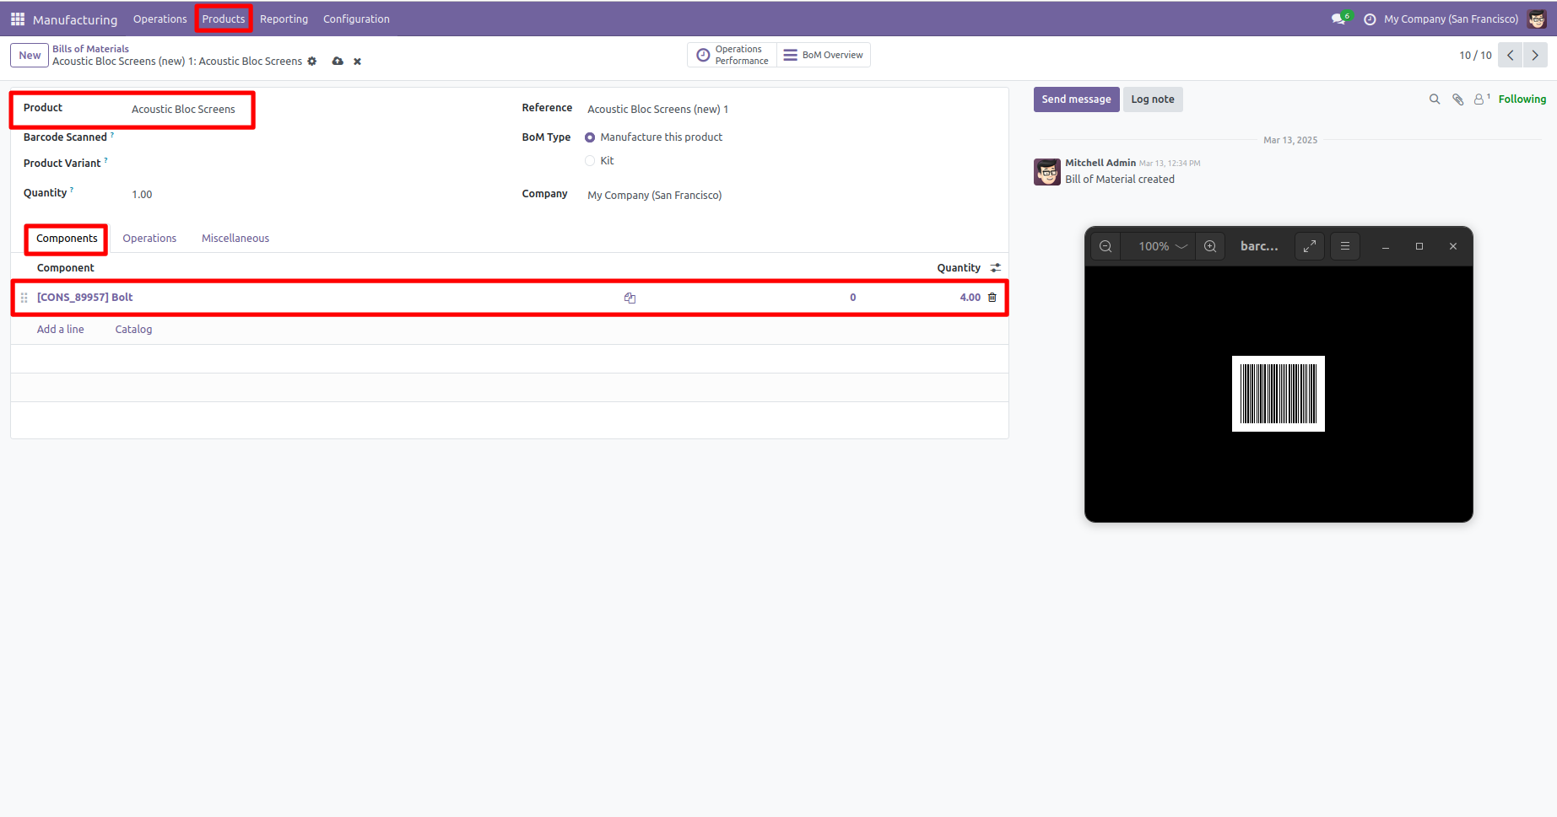Open Mitchell Admin user avatar menu
1557x817 pixels.
[x=1537, y=19]
